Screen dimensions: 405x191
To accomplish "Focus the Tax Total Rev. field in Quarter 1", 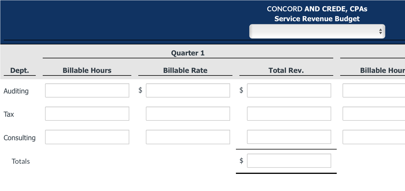I will (x=289, y=114).
